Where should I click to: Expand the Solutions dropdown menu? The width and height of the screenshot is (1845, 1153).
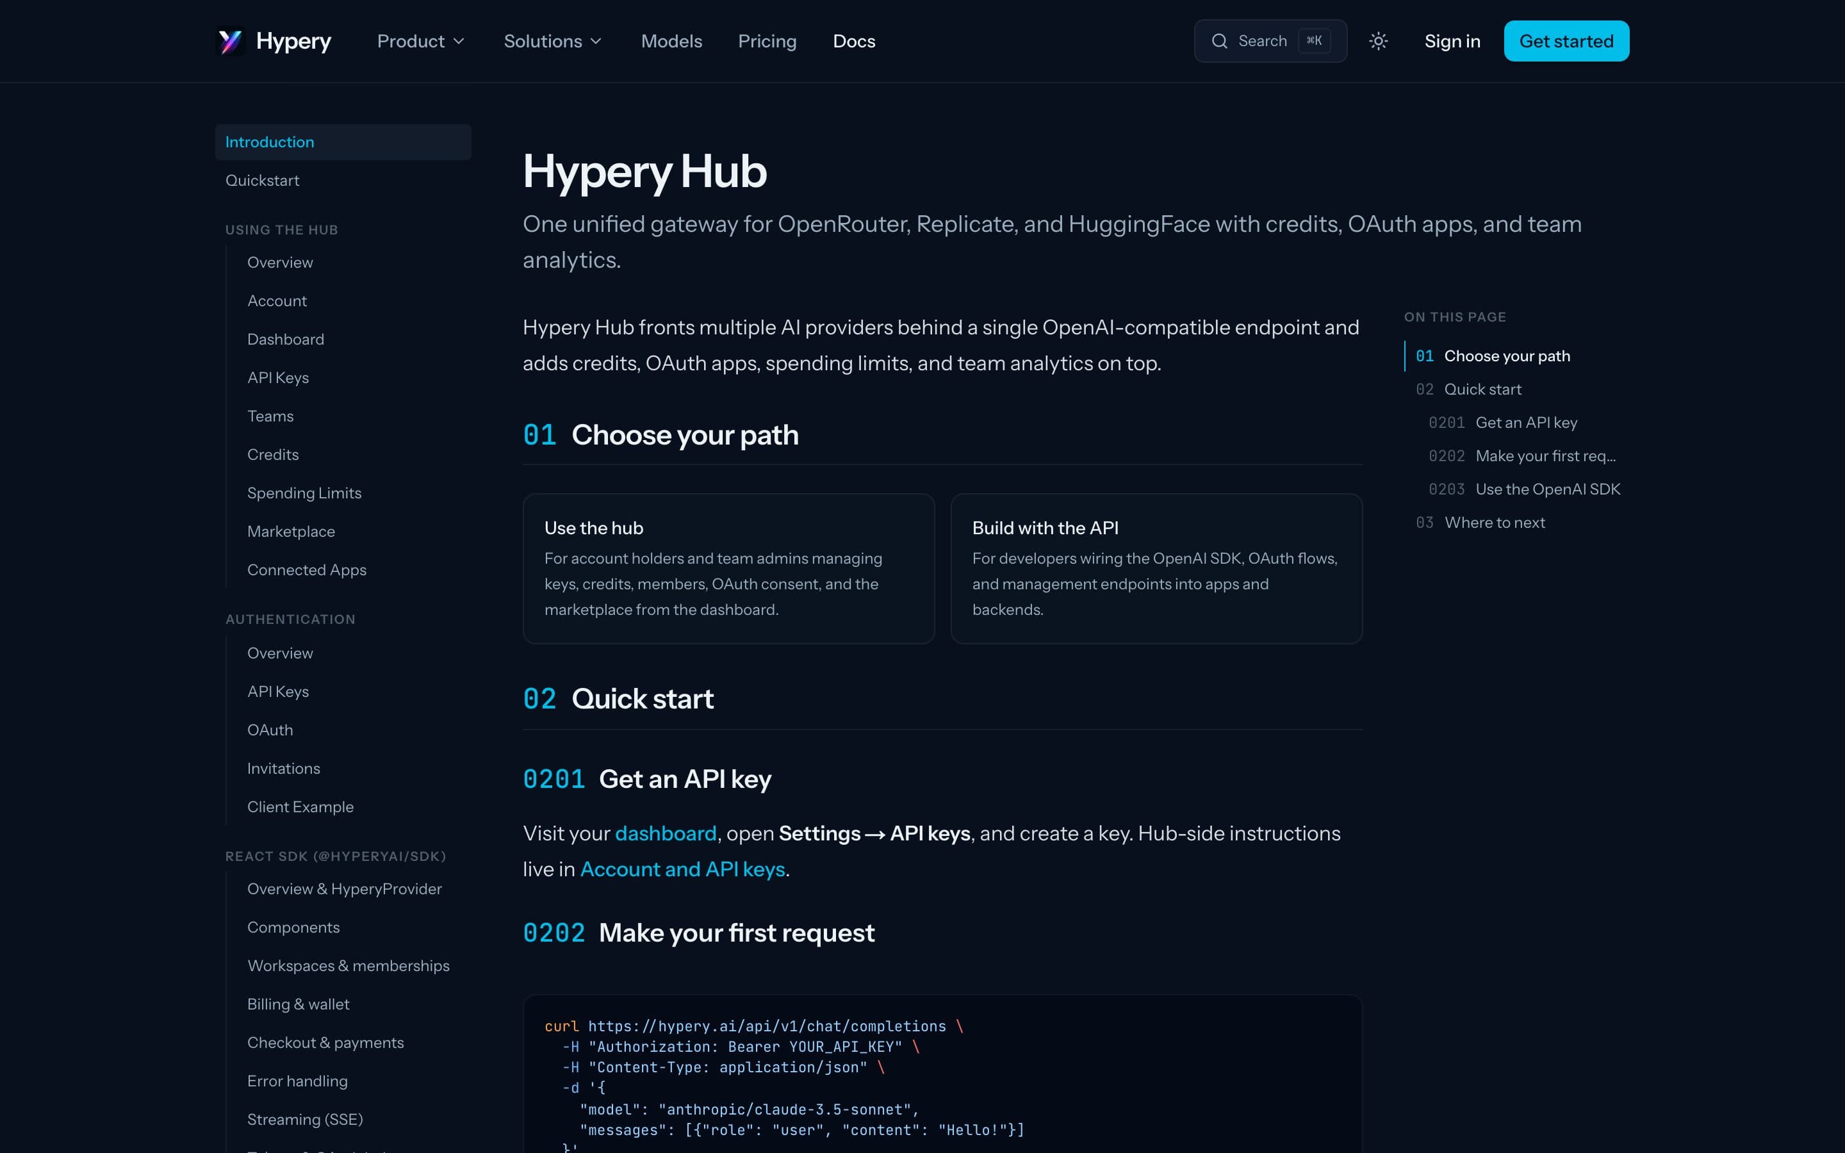click(x=553, y=41)
